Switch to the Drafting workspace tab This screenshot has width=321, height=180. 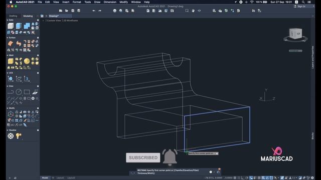(13, 16)
